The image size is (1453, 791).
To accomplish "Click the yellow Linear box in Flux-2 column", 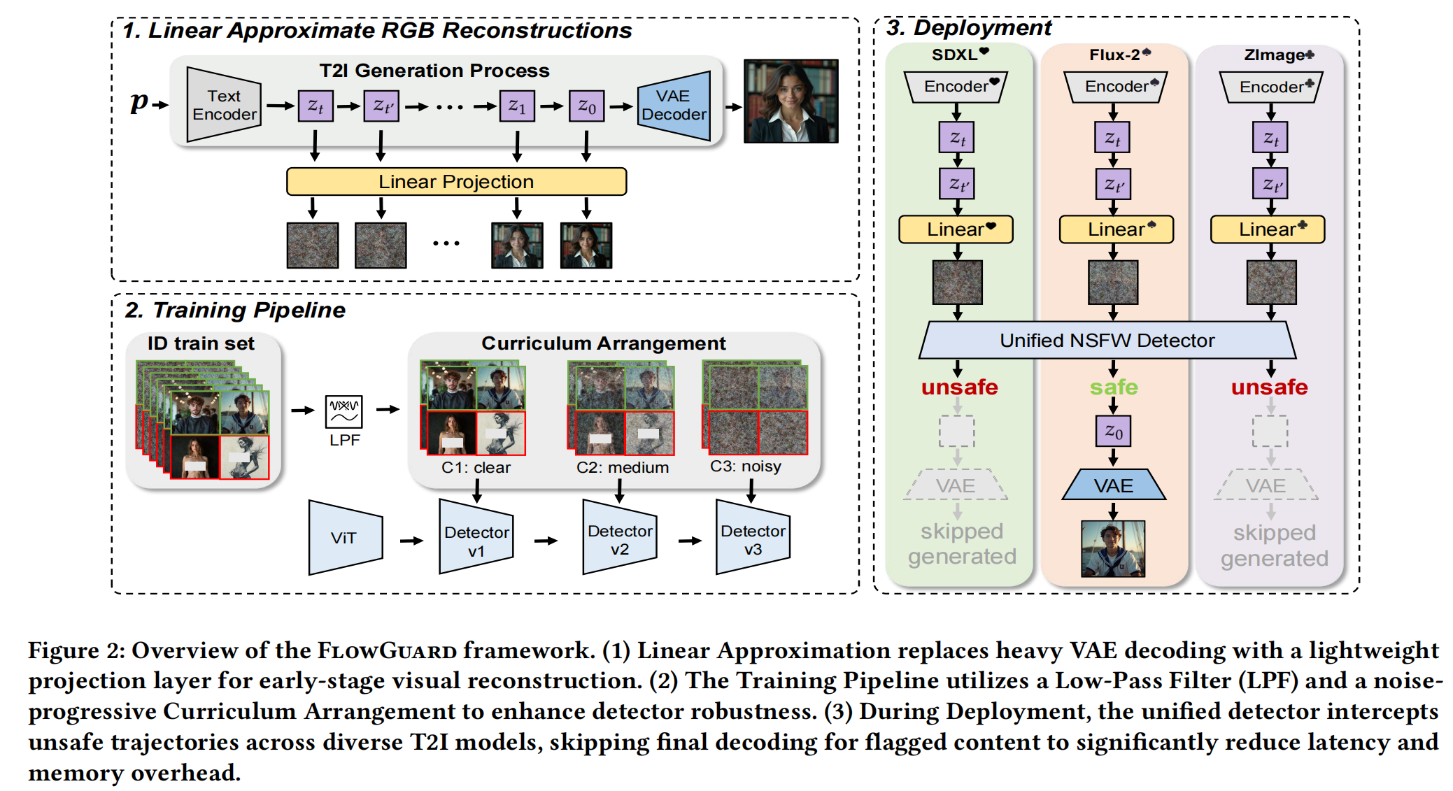I will pos(1117,229).
